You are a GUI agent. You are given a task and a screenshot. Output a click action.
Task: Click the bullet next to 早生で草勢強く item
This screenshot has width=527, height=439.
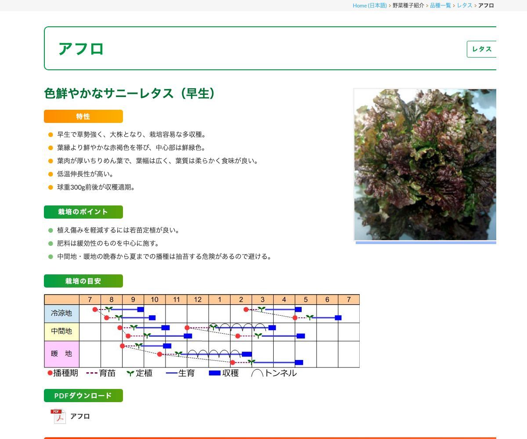[49, 134]
